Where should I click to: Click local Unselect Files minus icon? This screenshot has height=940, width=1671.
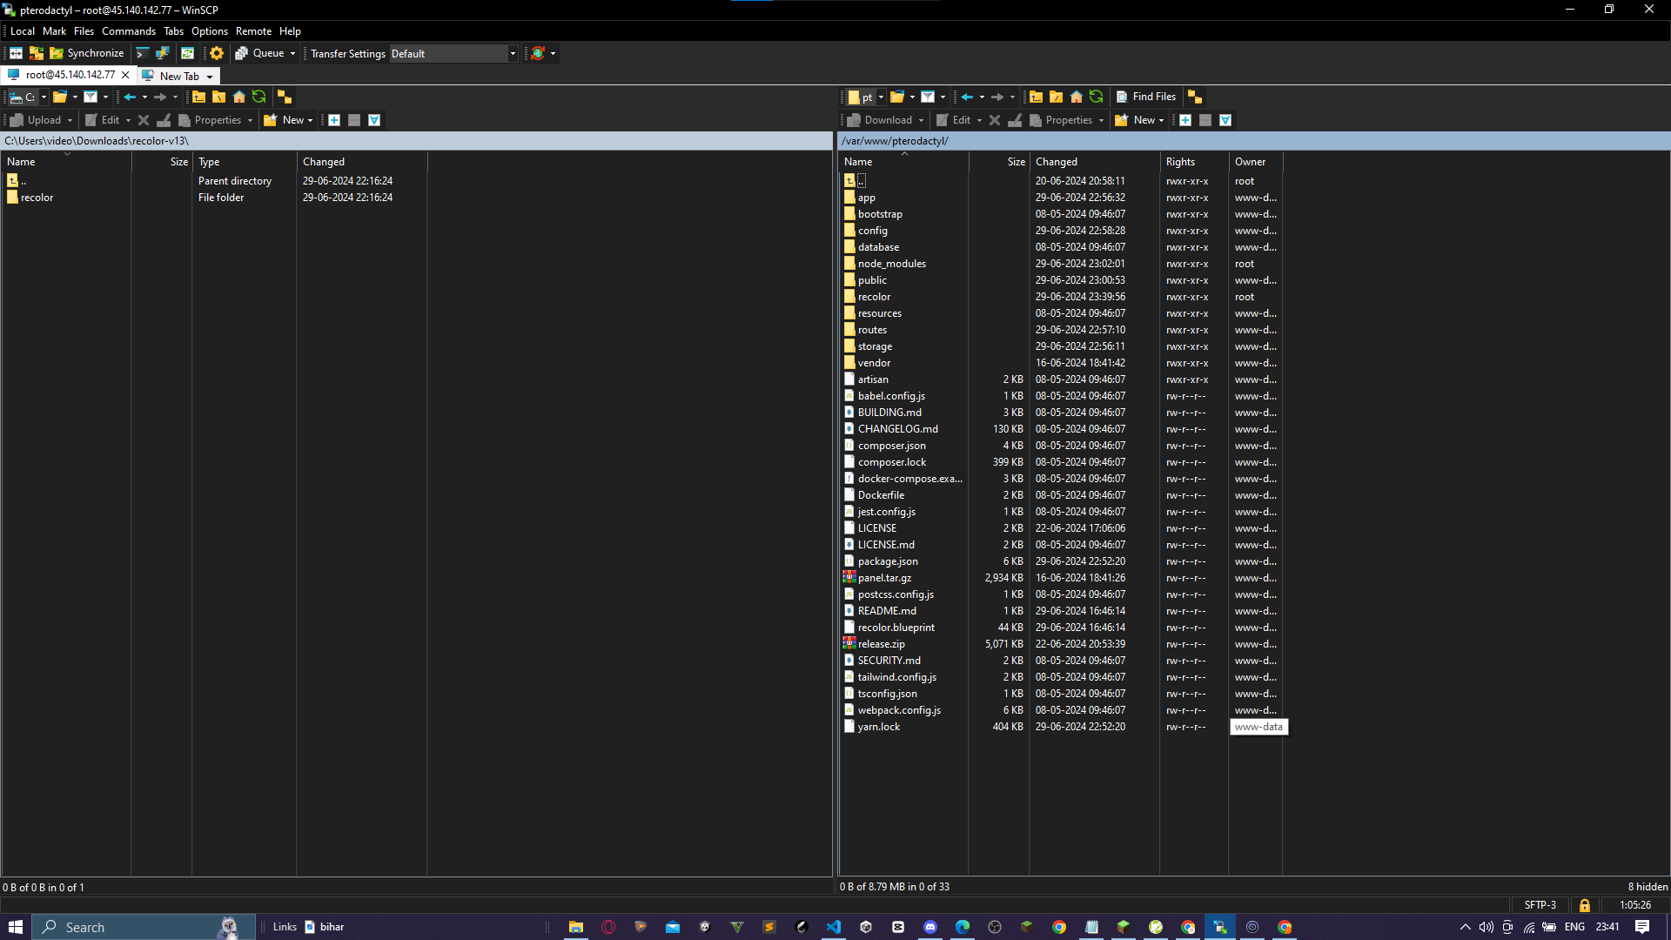(x=354, y=120)
